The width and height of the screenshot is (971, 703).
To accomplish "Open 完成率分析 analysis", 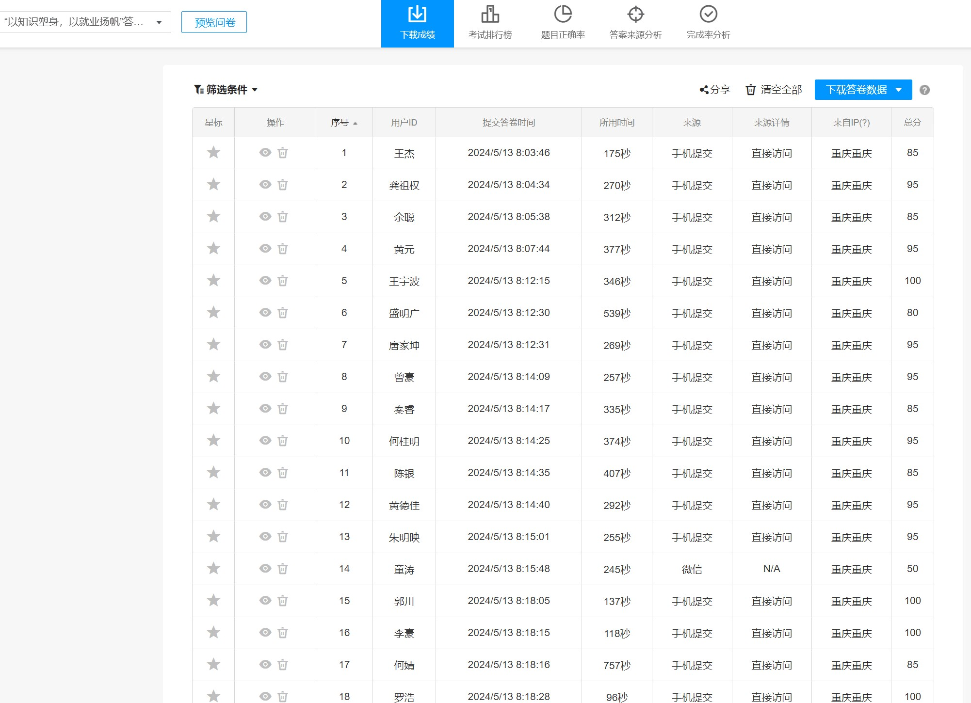I will (708, 23).
